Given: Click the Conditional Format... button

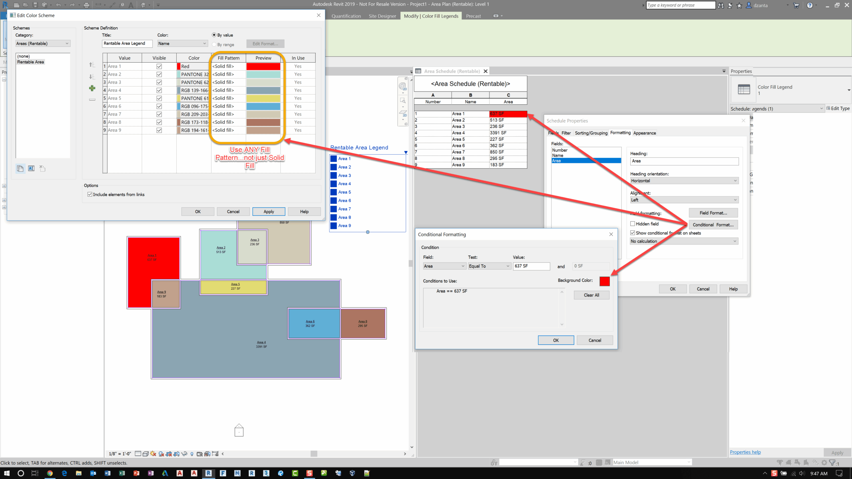Looking at the screenshot, I should 713,225.
